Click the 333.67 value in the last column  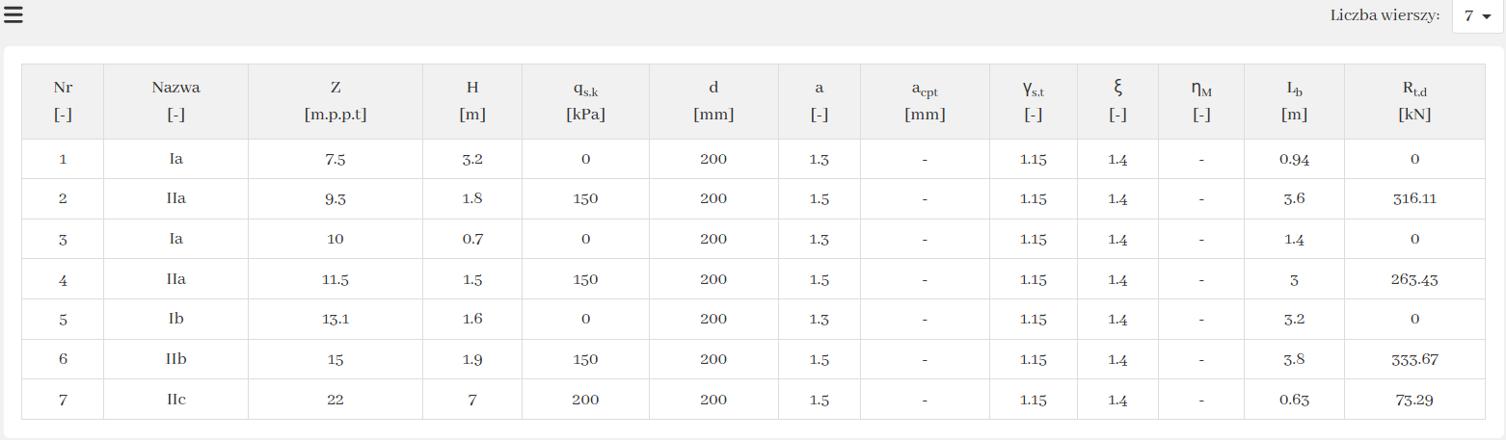pyautogui.click(x=1414, y=359)
